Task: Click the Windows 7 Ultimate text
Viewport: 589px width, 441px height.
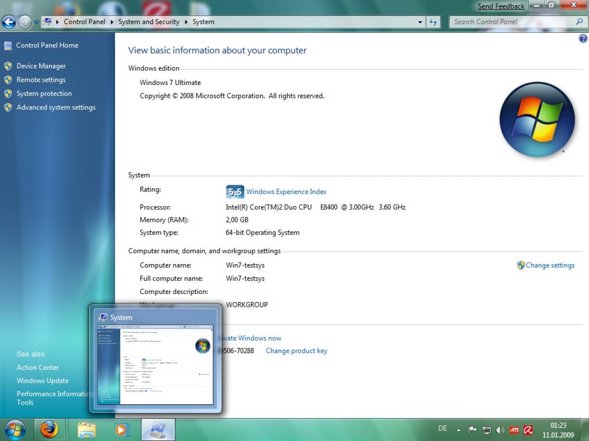Action: pos(170,83)
